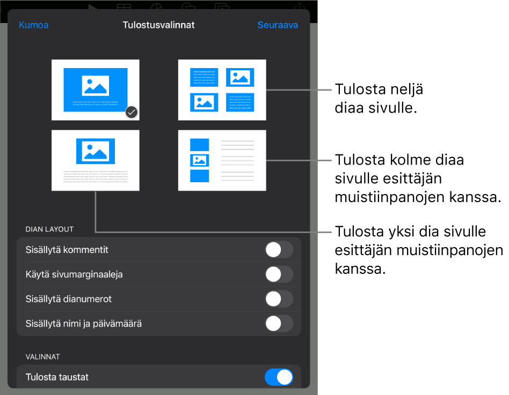Screen dimensions: 509x395
Task: Select one slide with presenter notes layout
Action: tap(96, 160)
